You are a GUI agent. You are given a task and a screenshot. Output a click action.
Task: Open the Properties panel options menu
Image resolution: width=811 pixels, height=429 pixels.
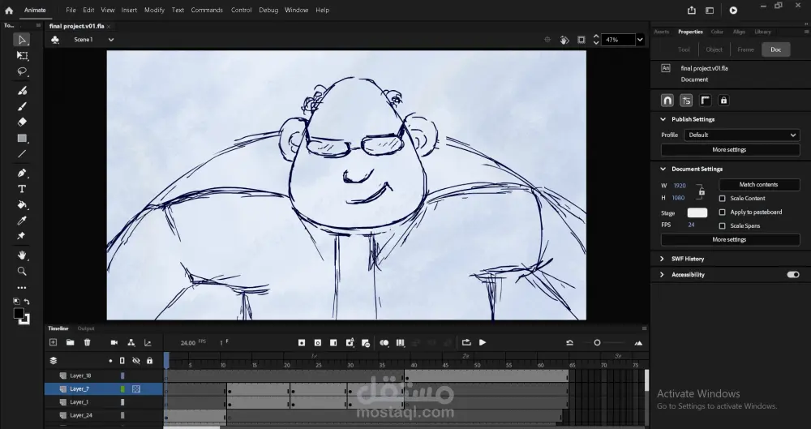(807, 32)
